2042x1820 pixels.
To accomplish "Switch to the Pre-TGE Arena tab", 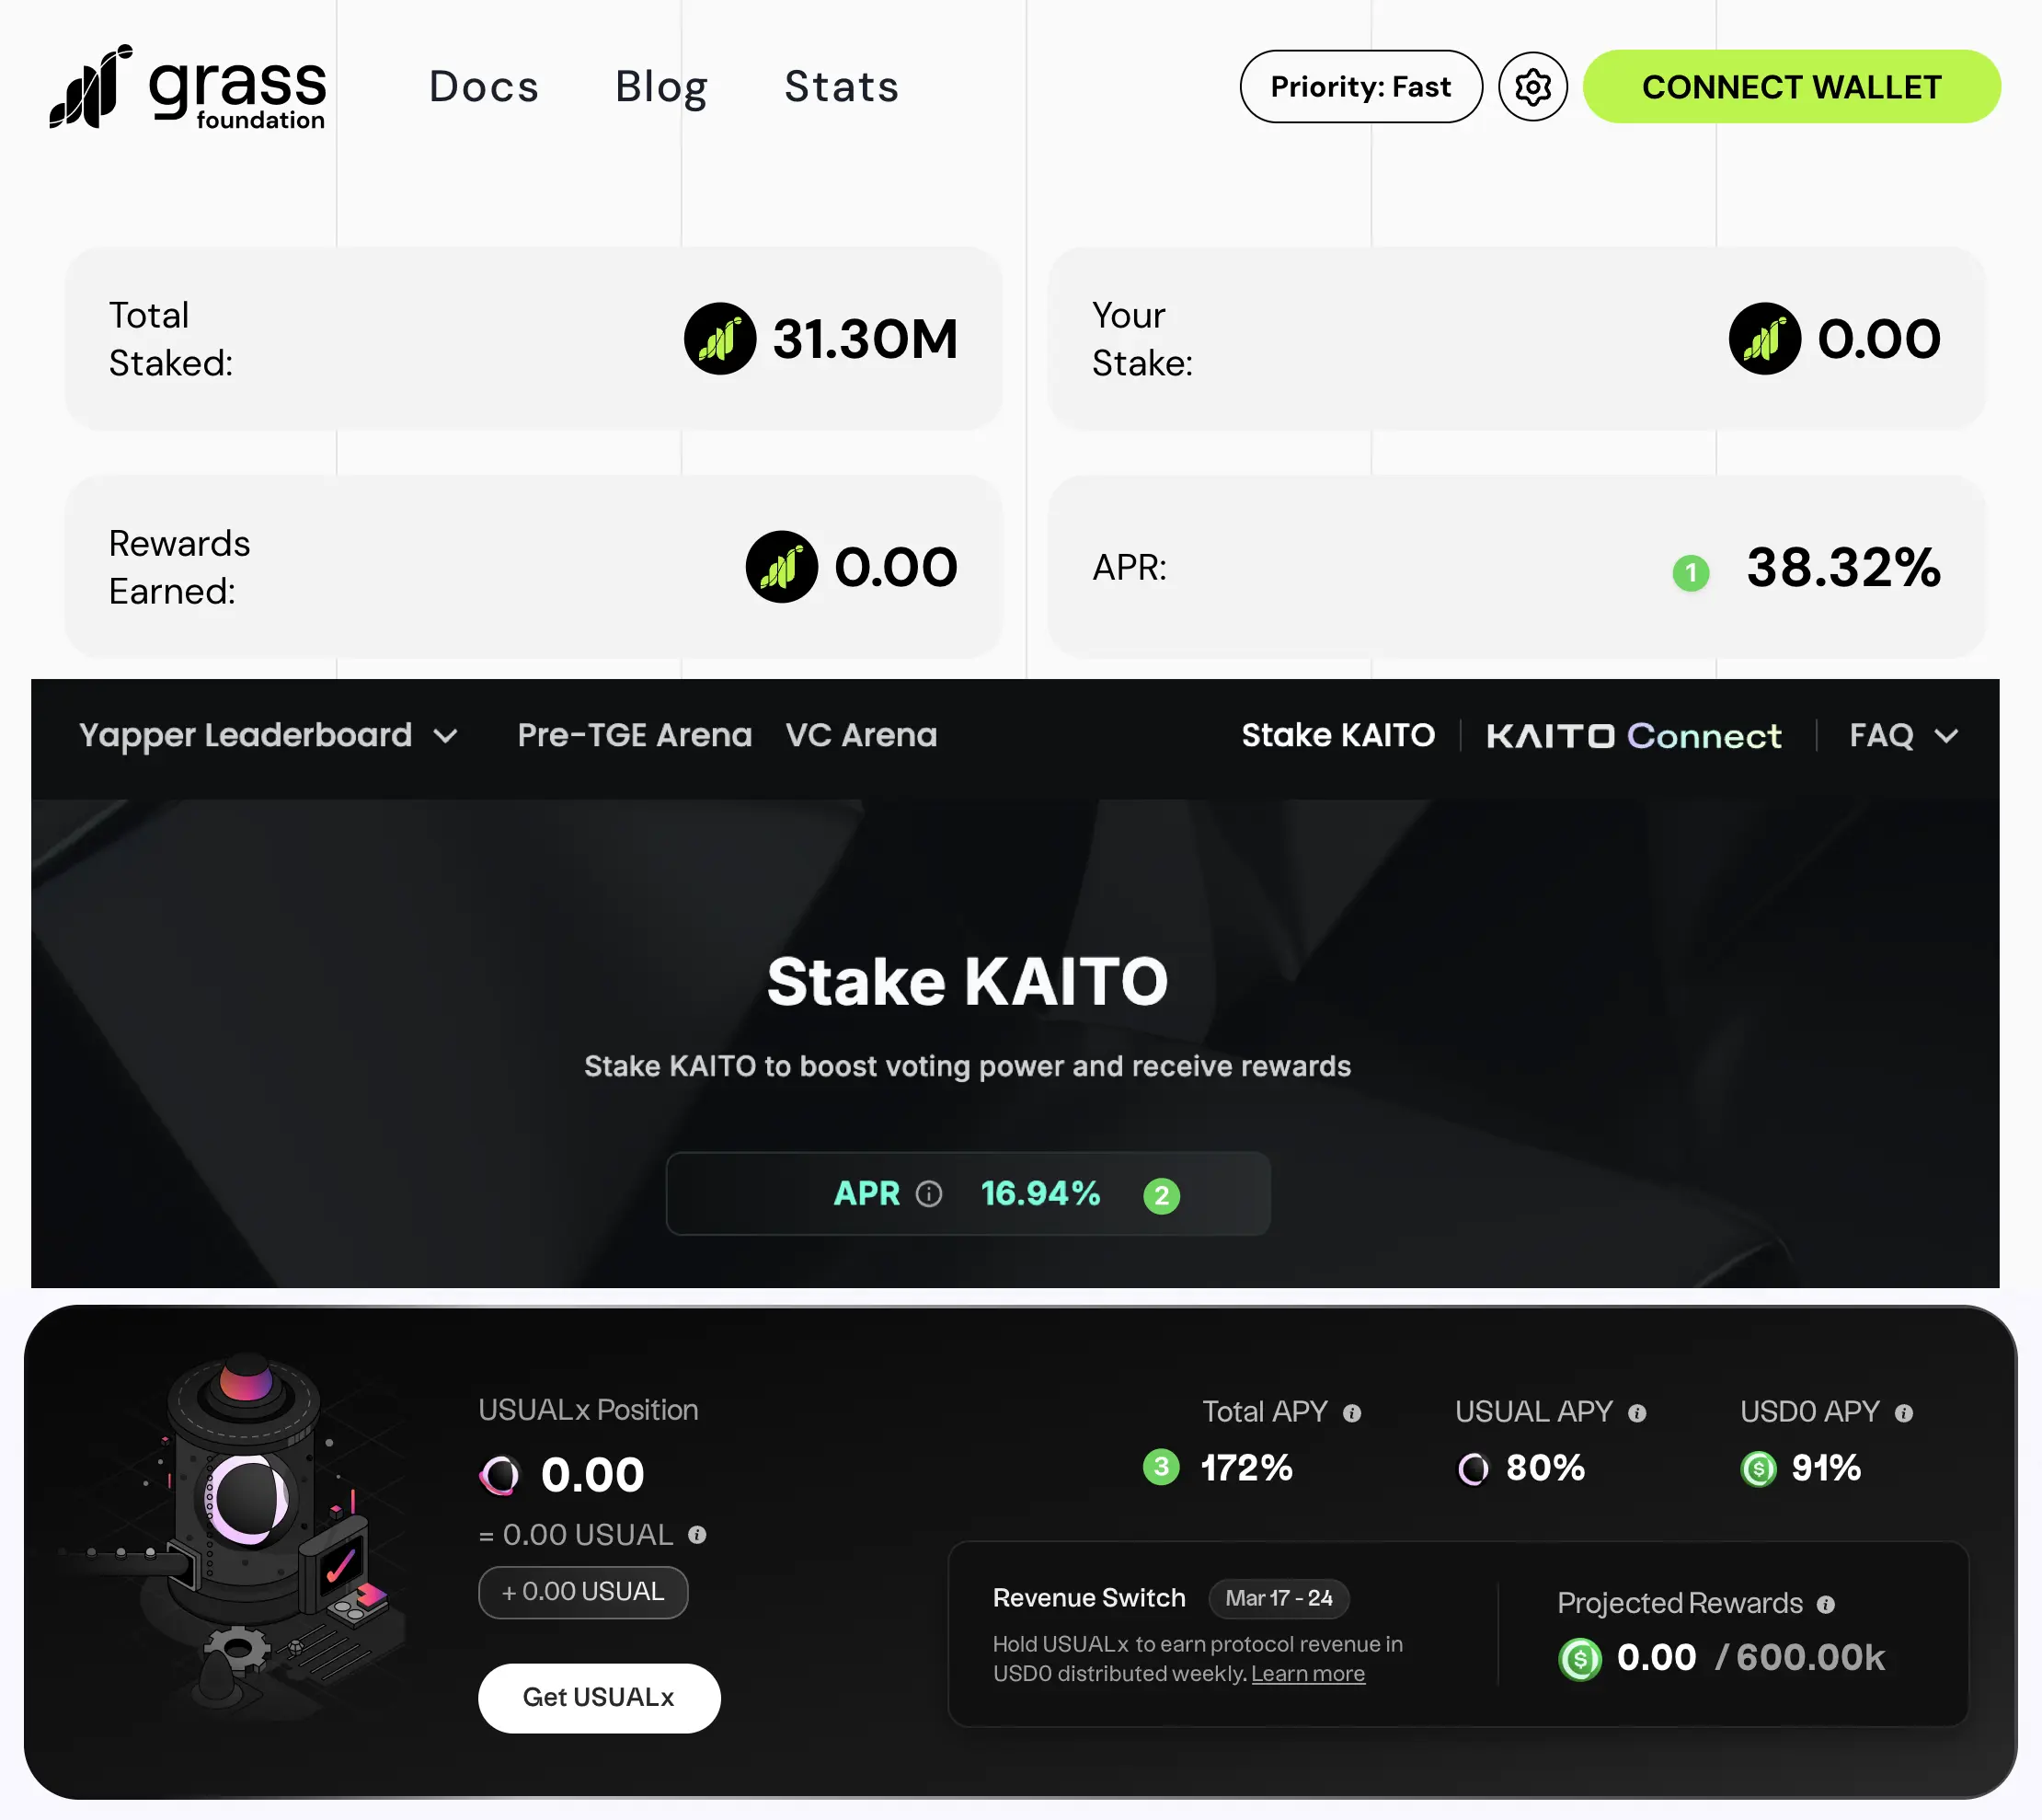I will click(x=634, y=736).
